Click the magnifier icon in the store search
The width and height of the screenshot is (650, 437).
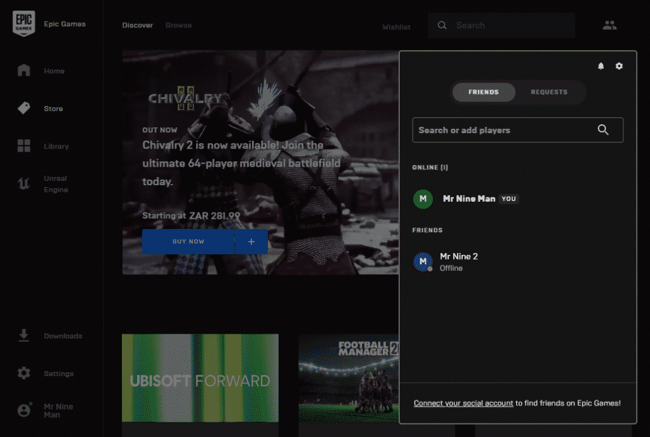click(442, 25)
